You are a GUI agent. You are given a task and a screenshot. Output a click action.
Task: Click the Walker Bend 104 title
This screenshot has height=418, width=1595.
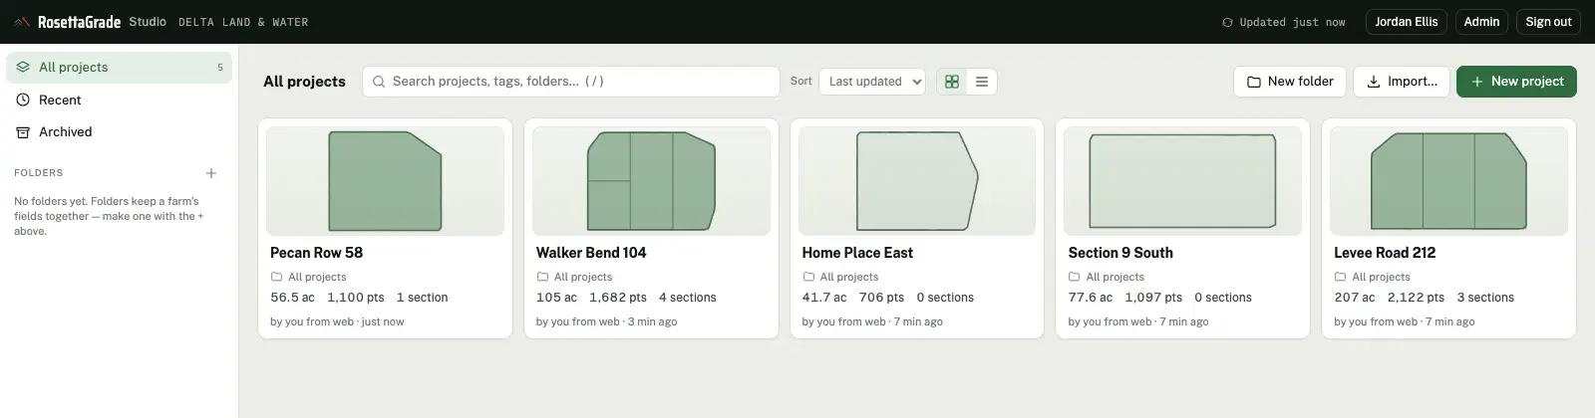click(591, 253)
